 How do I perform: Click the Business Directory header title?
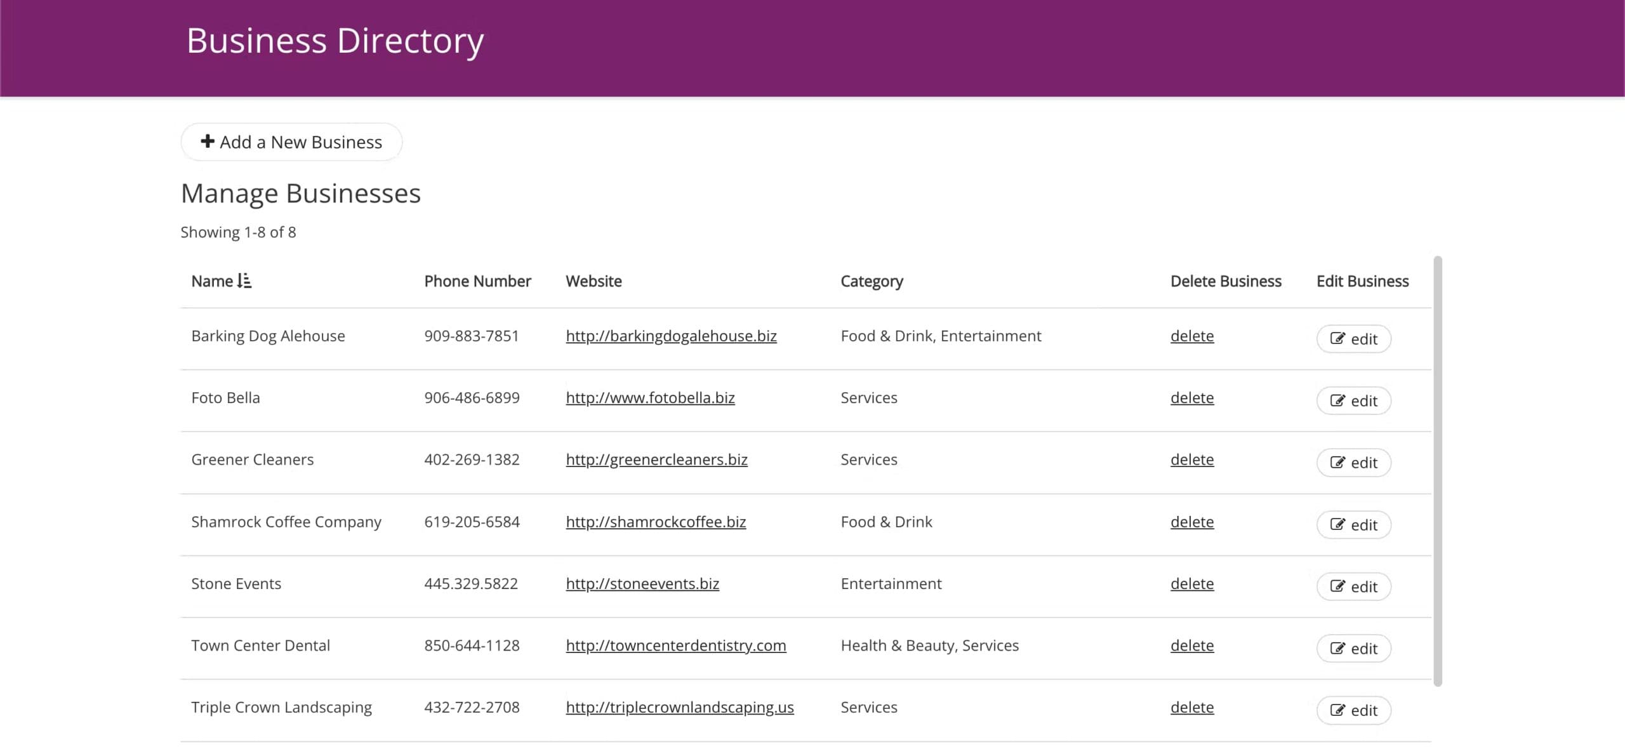[335, 41]
